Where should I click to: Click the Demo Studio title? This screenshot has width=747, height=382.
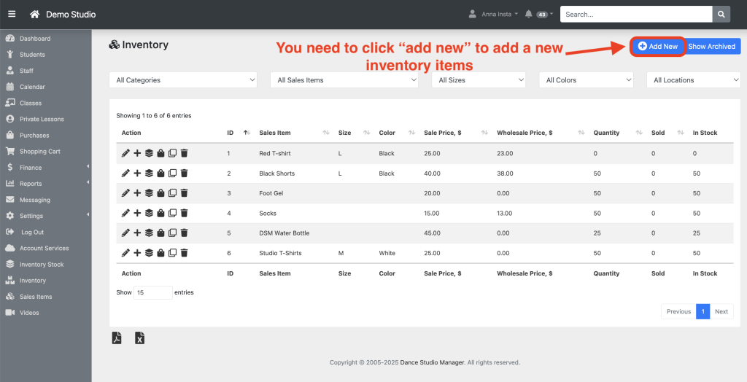pos(71,15)
